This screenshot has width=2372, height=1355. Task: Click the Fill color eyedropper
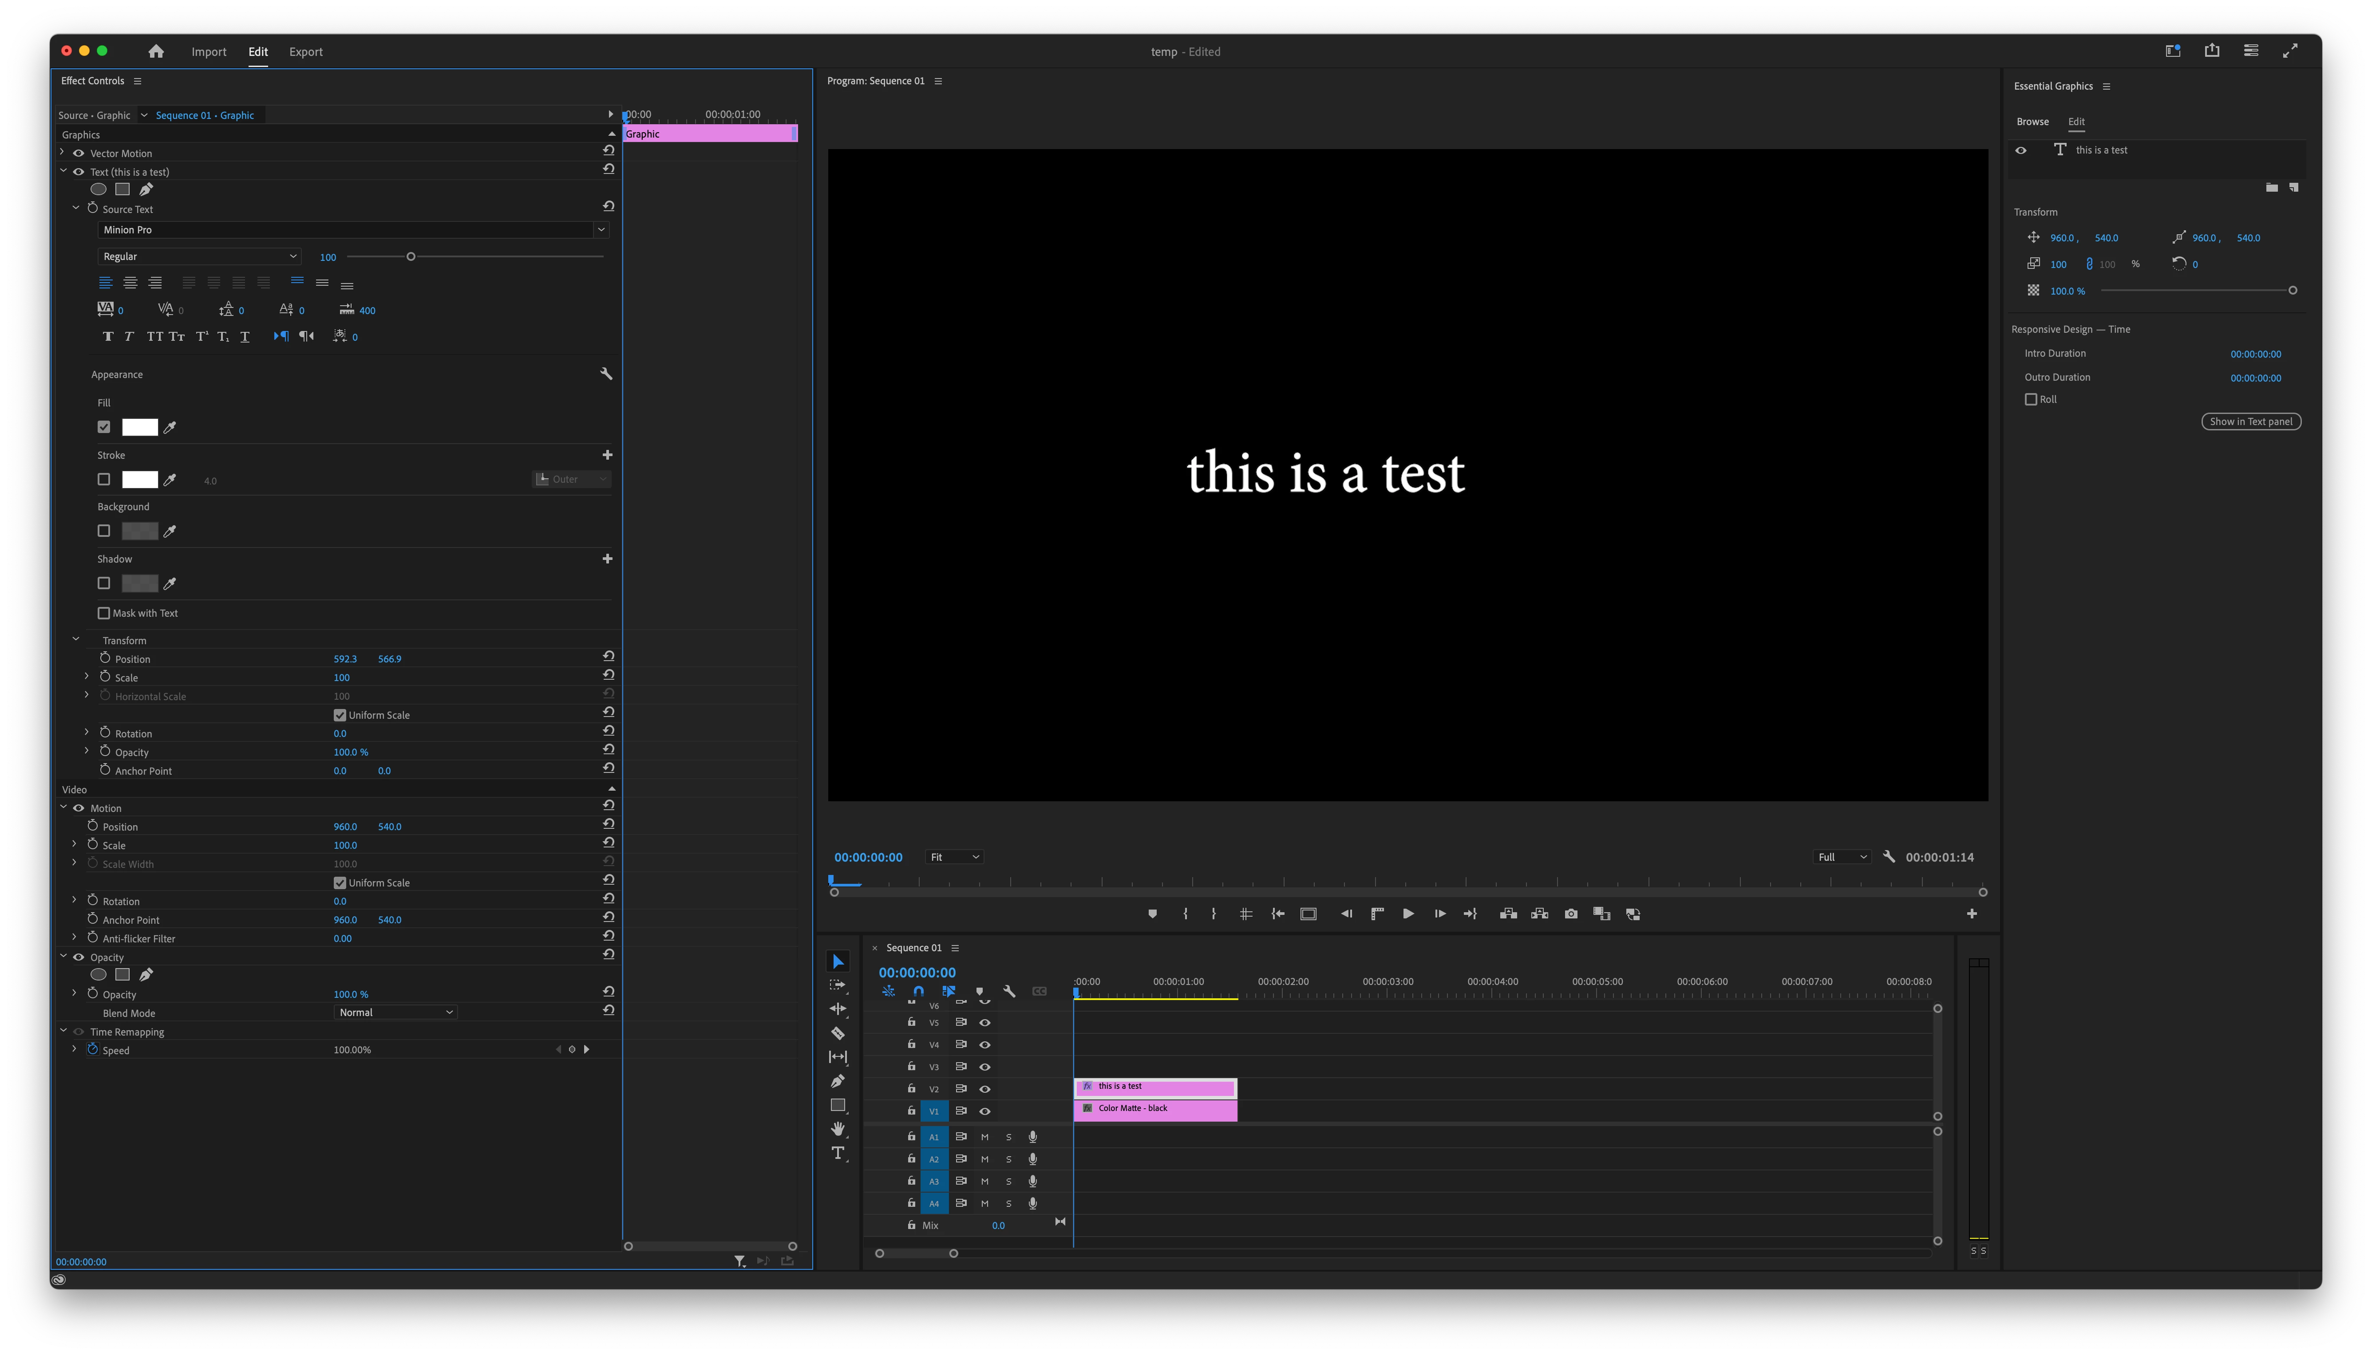coord(170,427)
